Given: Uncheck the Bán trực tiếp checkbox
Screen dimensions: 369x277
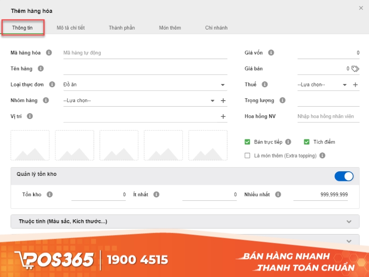Looking at the screenshot, I should (248, 142).
